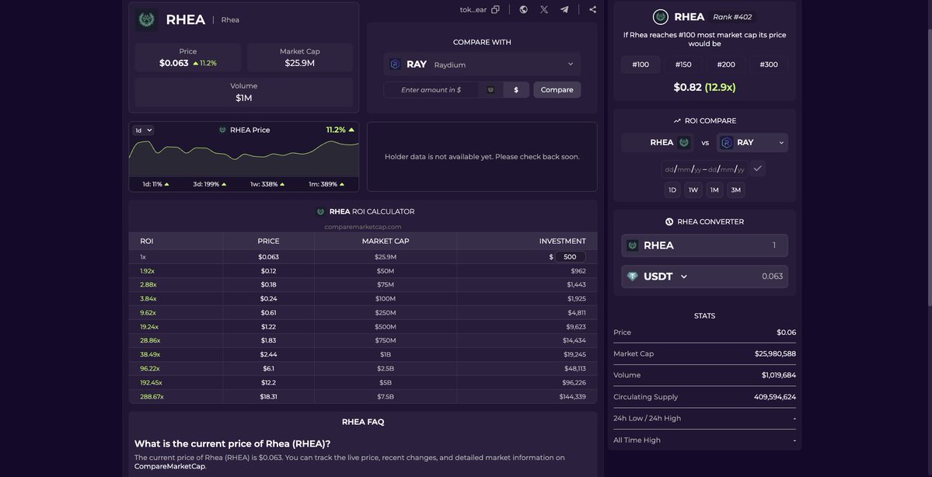Click the FAQ question about RHEA current price
This screenshot has width=932, height=477.
coord(232,444)
